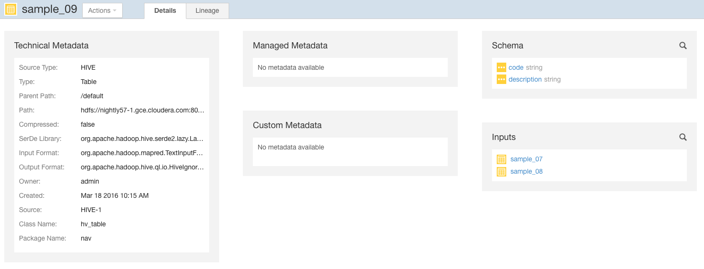The width and height of the screenshot is (704, 269).
Task: Click the field icon beside code column
Action: point(501,67)
